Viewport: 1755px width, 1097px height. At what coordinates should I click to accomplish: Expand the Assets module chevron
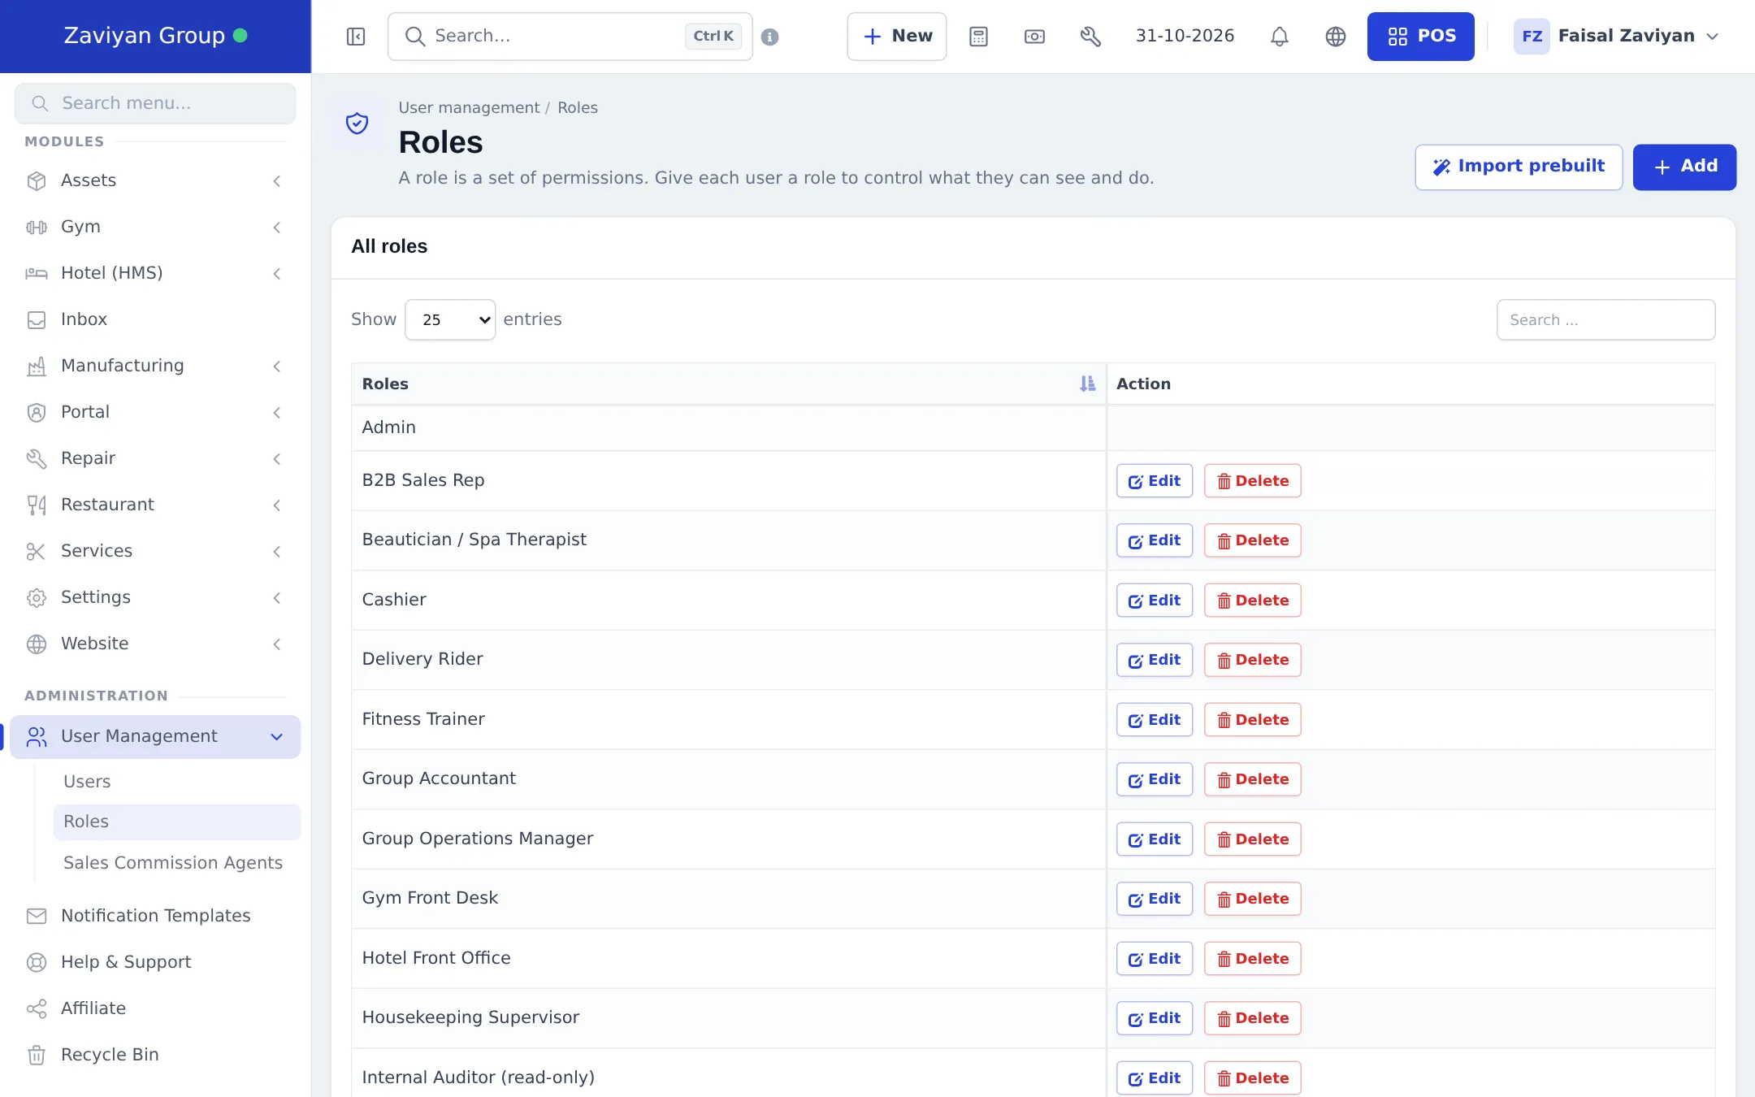[x=277, y=180]
